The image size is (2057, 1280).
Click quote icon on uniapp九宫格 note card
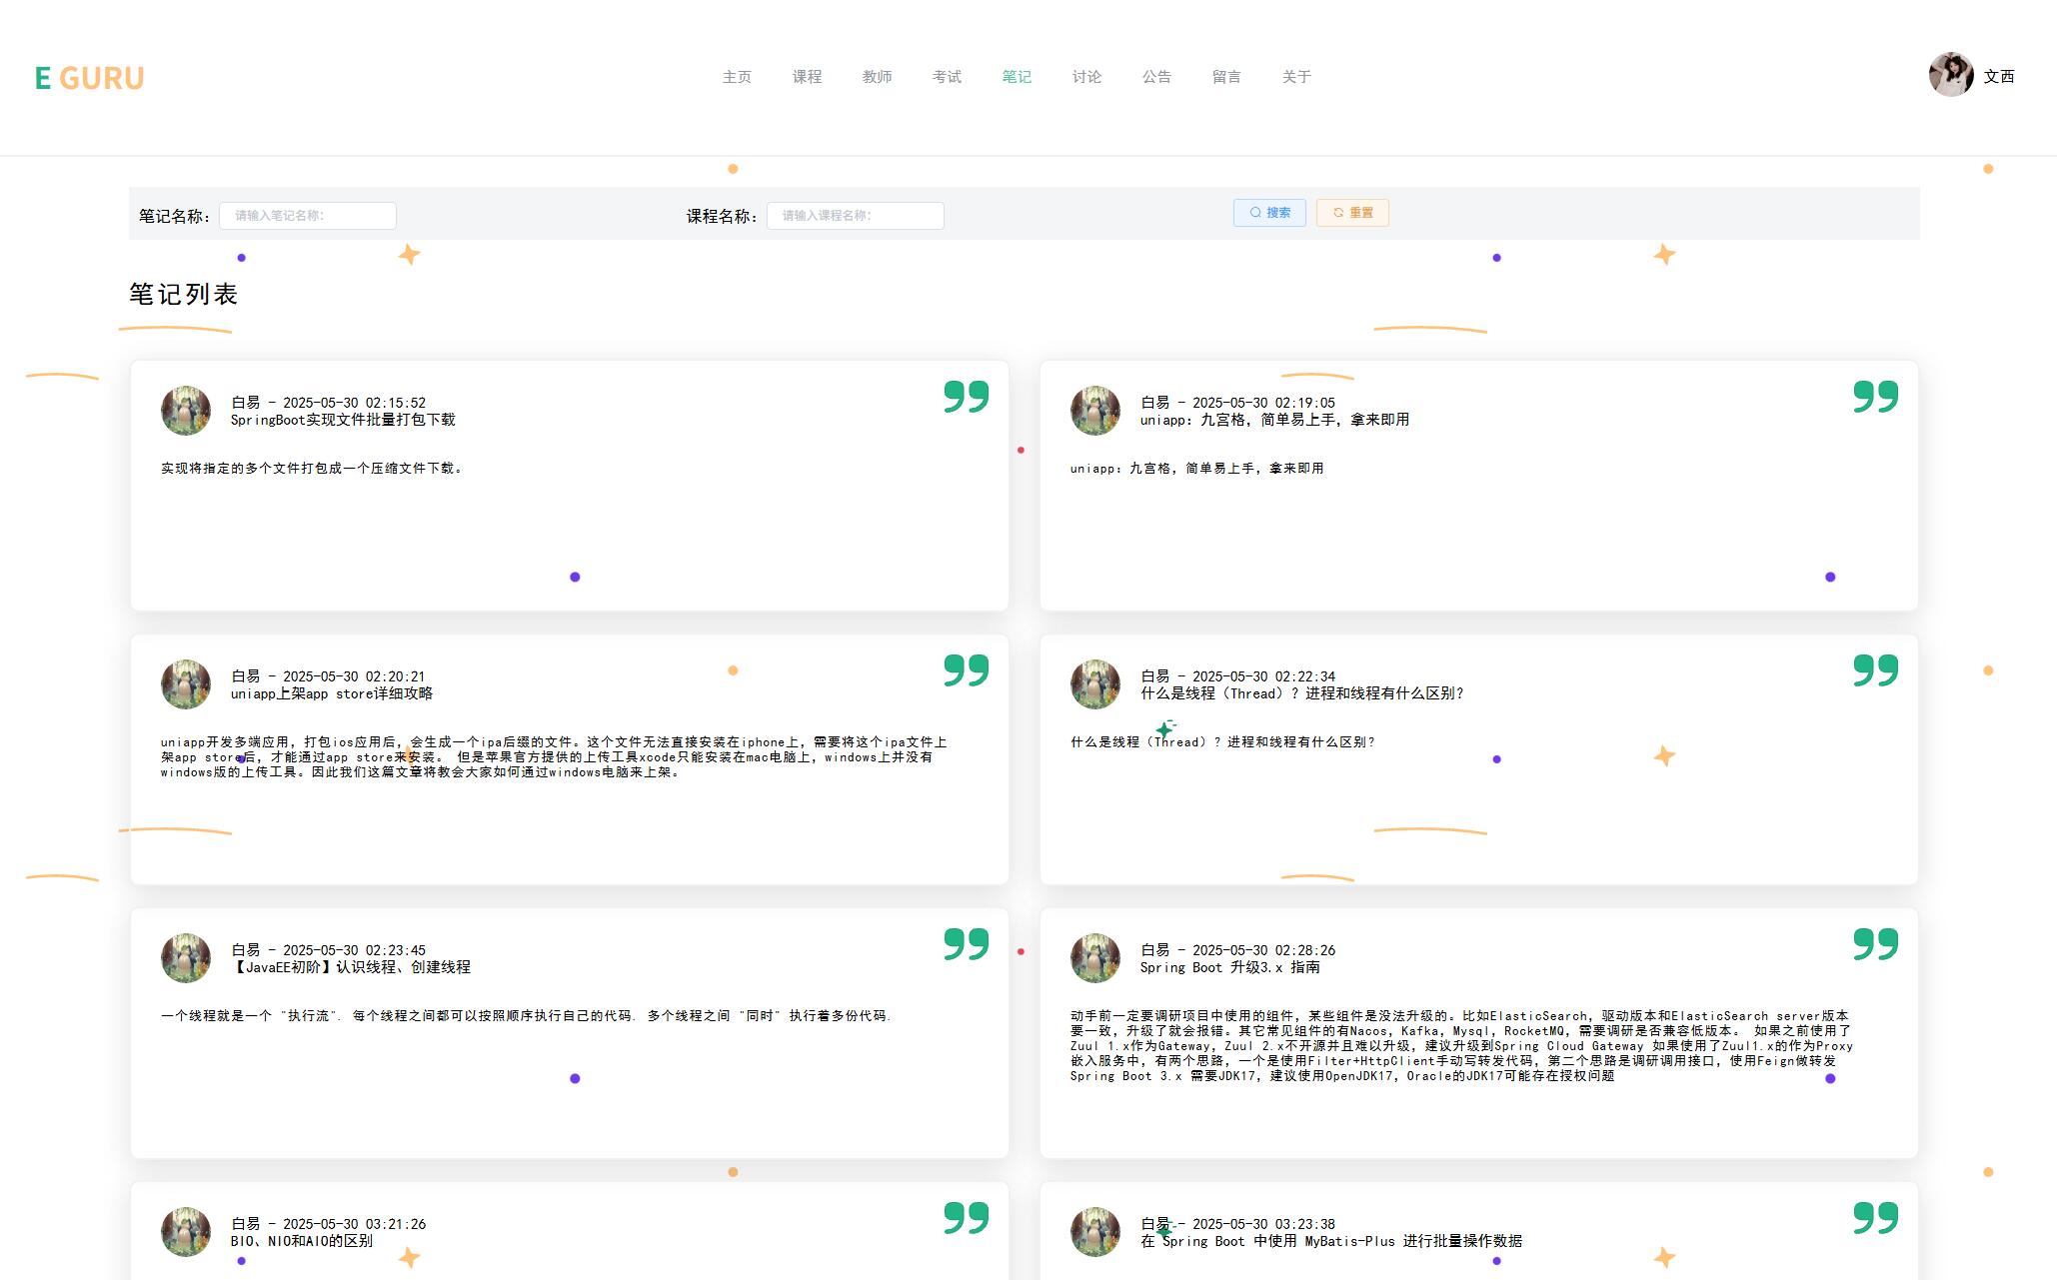pyautogui.click(x=1875, y=397)
